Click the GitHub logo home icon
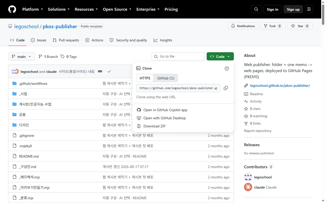325x203 pixels. (12, 9)
